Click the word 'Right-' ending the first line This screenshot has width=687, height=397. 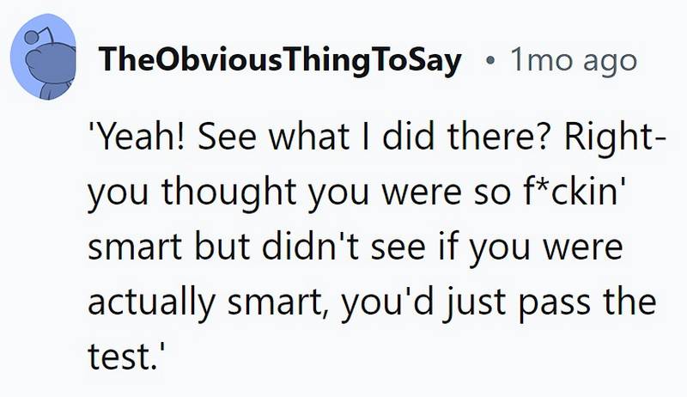(x=615, y=137)
